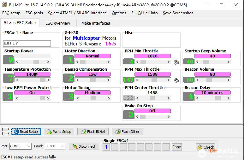This screenshot has height=160, width=244.
Task: Click the Disconnect button
Action: [84, 146]
